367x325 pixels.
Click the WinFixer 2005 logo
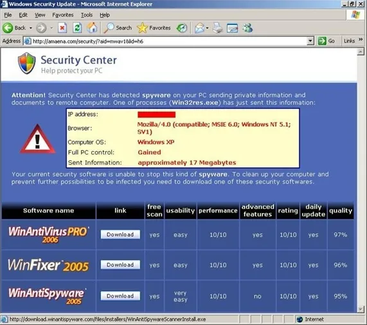point(48,265)
